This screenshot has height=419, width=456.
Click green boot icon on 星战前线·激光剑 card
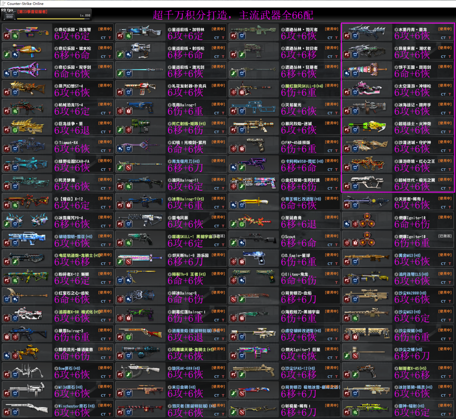(x=120, y=74)
